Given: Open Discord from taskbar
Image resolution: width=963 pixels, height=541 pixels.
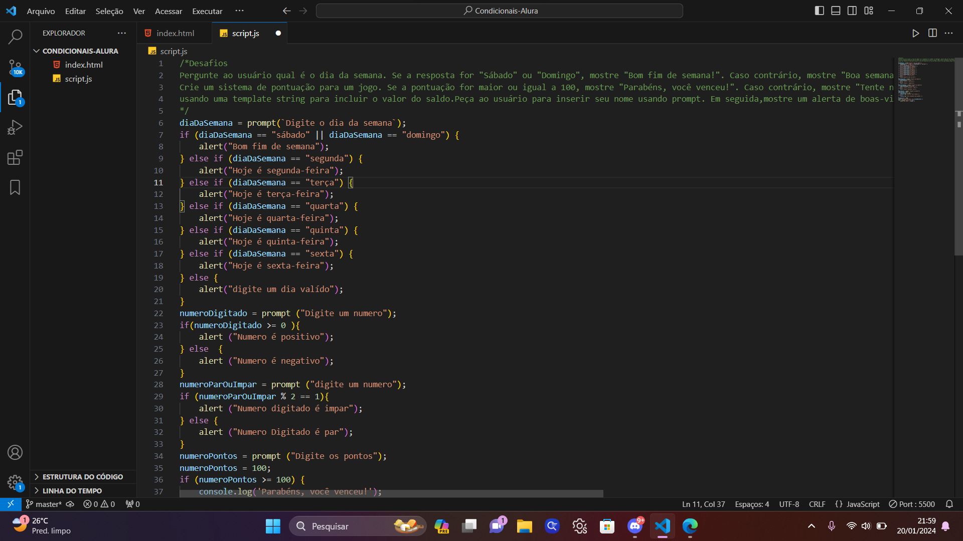Looking at the screenshot, I should click(x=635, y=526).
